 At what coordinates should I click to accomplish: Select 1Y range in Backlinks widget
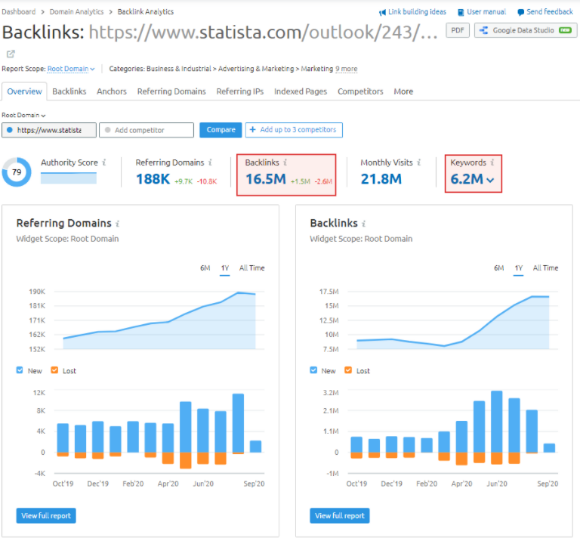coord(519,268)
